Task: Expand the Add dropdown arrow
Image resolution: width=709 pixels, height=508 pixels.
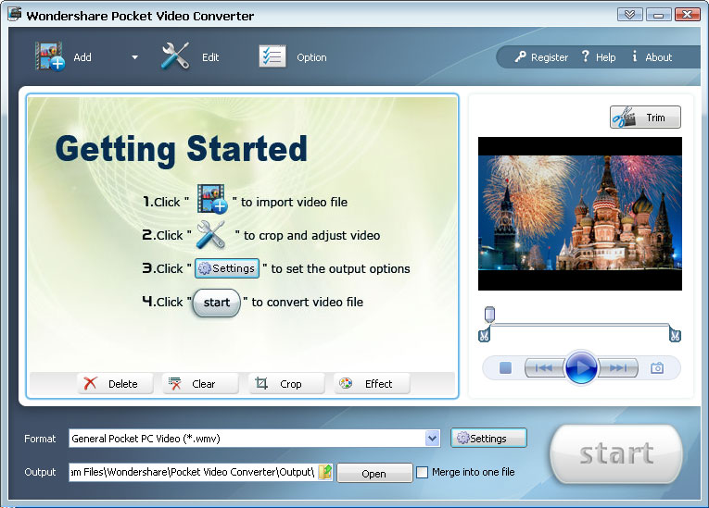Action: [134, 57]
